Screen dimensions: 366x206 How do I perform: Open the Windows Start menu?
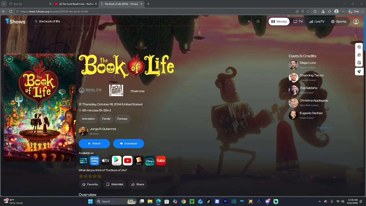(x=90, y=201)
